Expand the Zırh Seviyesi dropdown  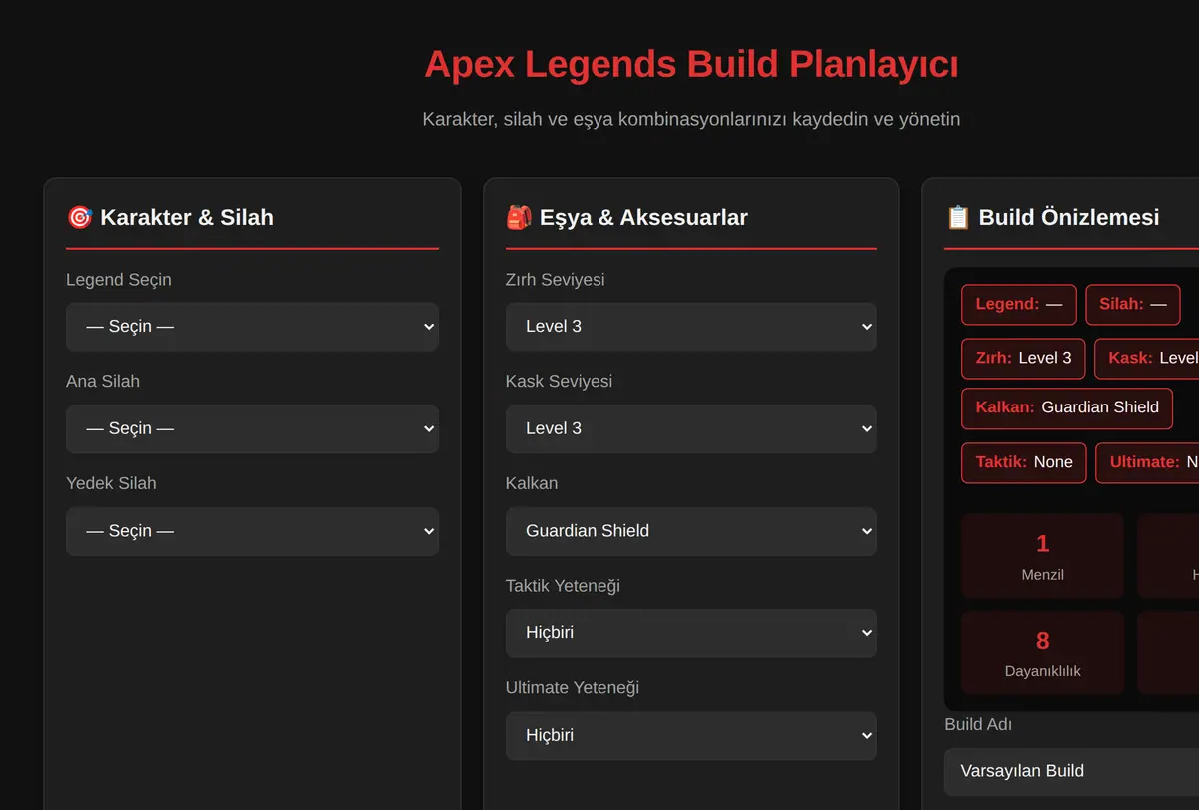[690, 327]
